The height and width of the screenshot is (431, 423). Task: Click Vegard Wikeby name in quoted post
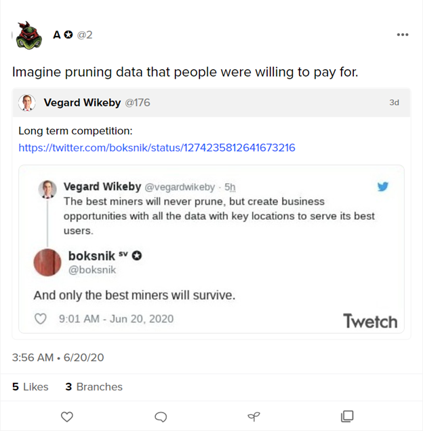pos(82,102)
